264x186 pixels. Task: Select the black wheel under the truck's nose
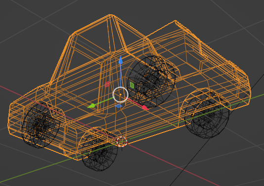41,125
